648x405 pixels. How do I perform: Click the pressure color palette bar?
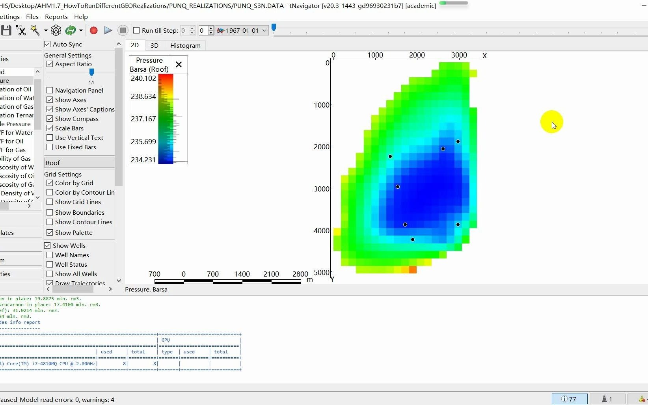pyautogui.click(x=166, y=119)
